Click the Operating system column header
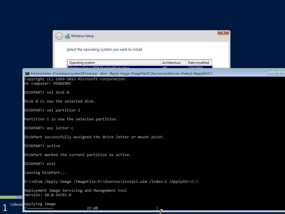This screenshot has height=214, width=285. tap(114, 63)
